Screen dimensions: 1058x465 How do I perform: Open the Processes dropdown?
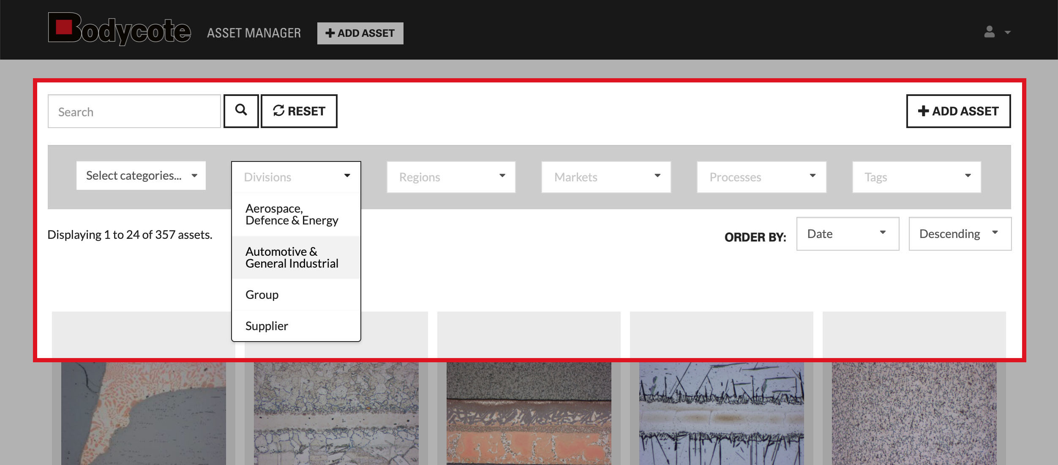click(761, 177)
